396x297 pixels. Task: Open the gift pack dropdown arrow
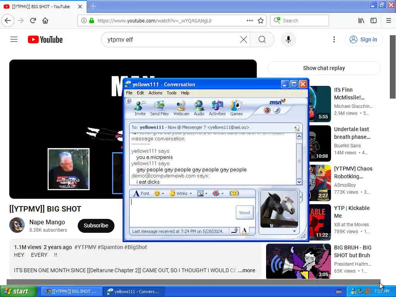[x=222, y=194]
